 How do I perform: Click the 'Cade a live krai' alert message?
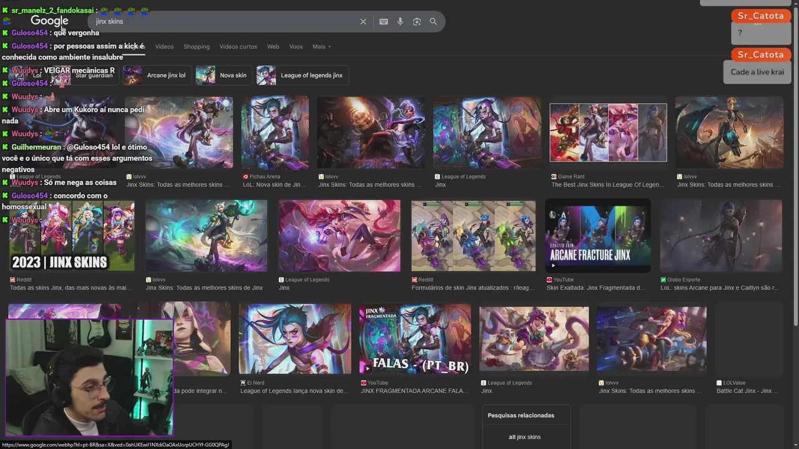click(x=757, y=72)
